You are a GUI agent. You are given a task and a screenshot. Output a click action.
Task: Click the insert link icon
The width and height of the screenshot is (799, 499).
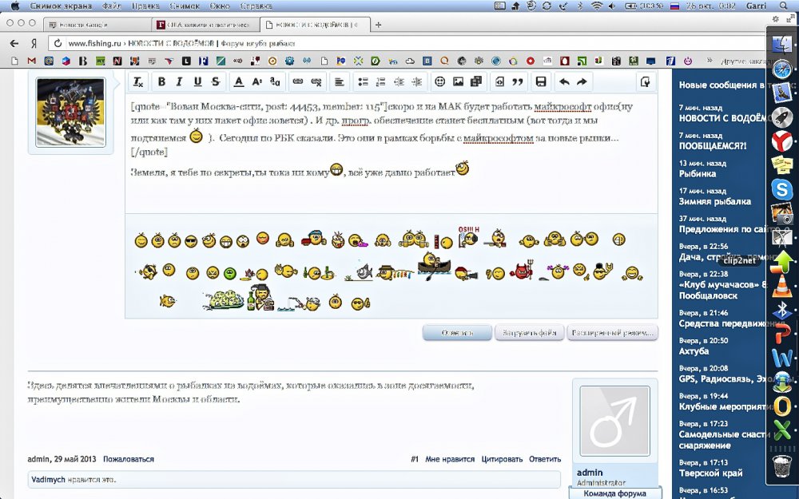point(298,81)
